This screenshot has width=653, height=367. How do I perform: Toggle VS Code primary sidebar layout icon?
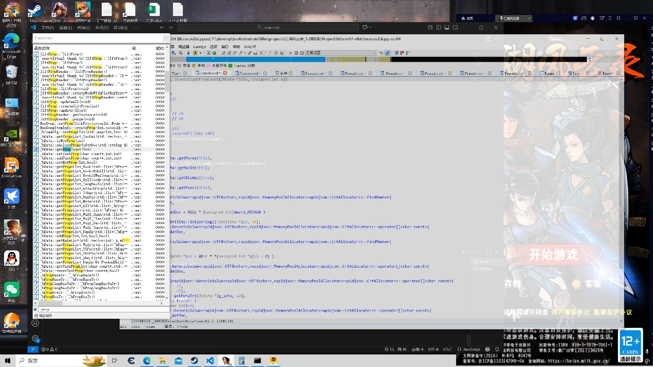pyautogui.click(x=439, y=28)
